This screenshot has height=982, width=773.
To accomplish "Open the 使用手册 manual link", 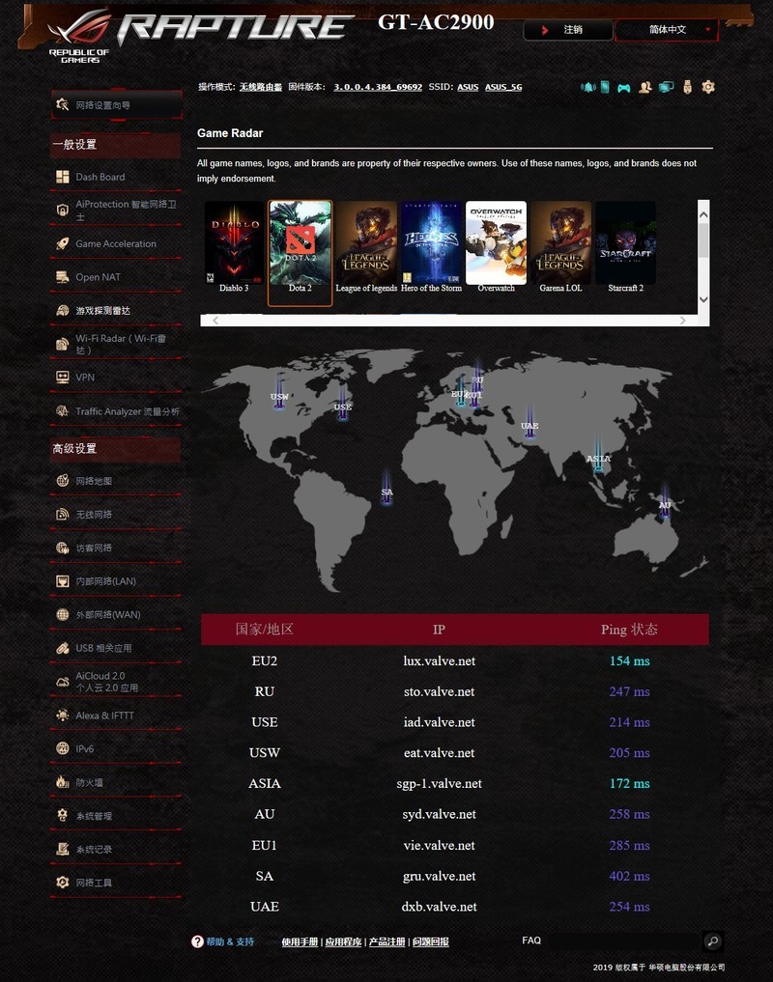I will click(x=300, y=941).
